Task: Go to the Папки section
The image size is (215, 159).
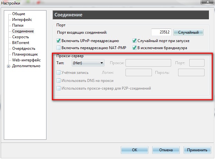Action: coord(18,25)
